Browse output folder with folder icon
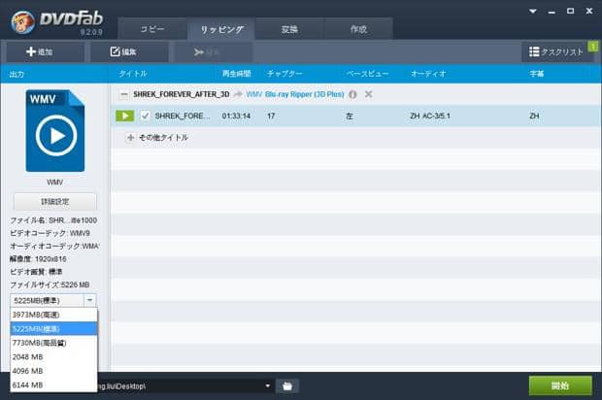602x400 pixels. [x=287, y=386]
